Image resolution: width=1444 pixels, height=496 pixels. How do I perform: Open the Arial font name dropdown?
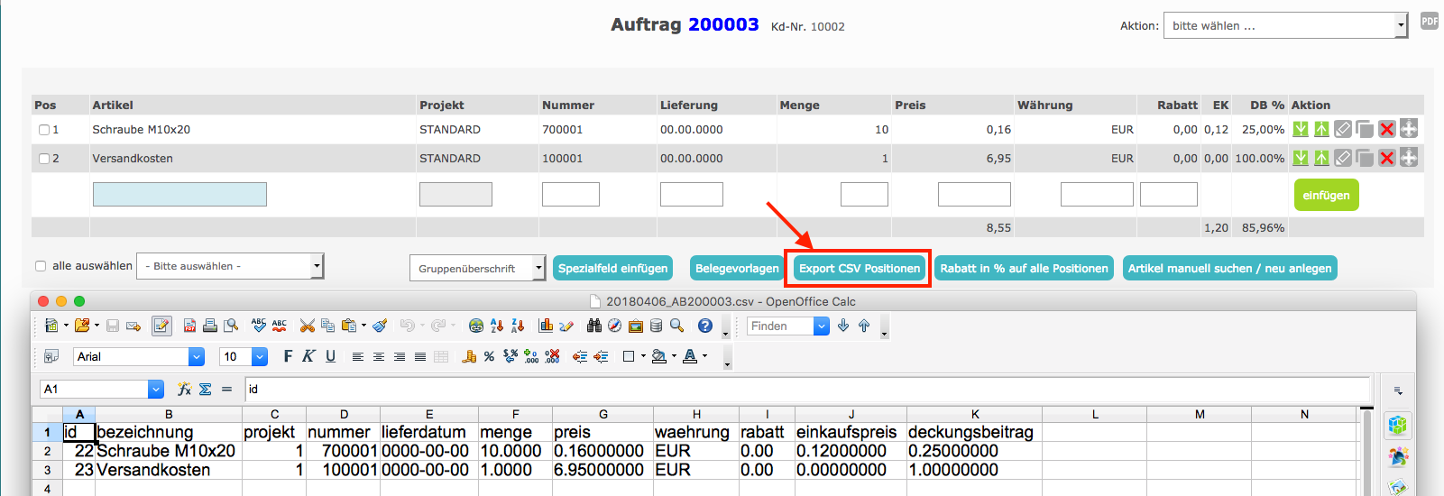click(196, 357)
